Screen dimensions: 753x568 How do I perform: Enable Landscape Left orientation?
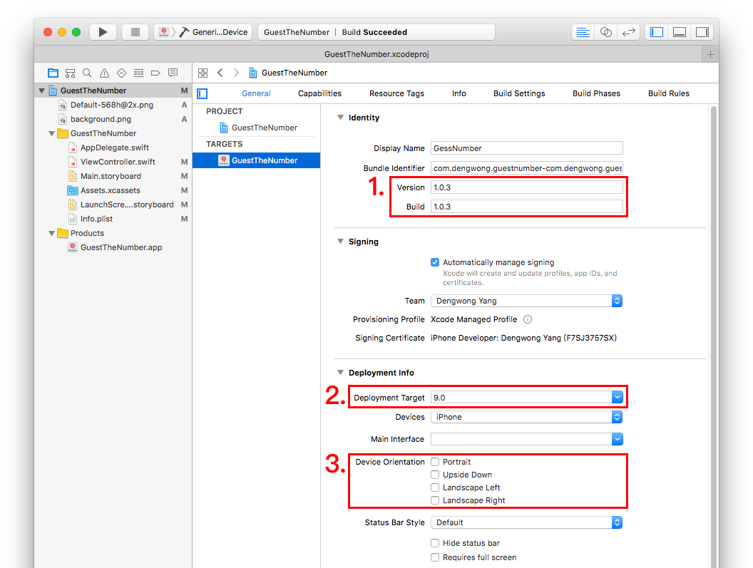click(x=435, y=487)
